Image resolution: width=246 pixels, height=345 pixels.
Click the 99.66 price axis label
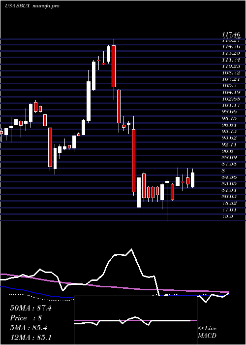[x=230, y=112]
